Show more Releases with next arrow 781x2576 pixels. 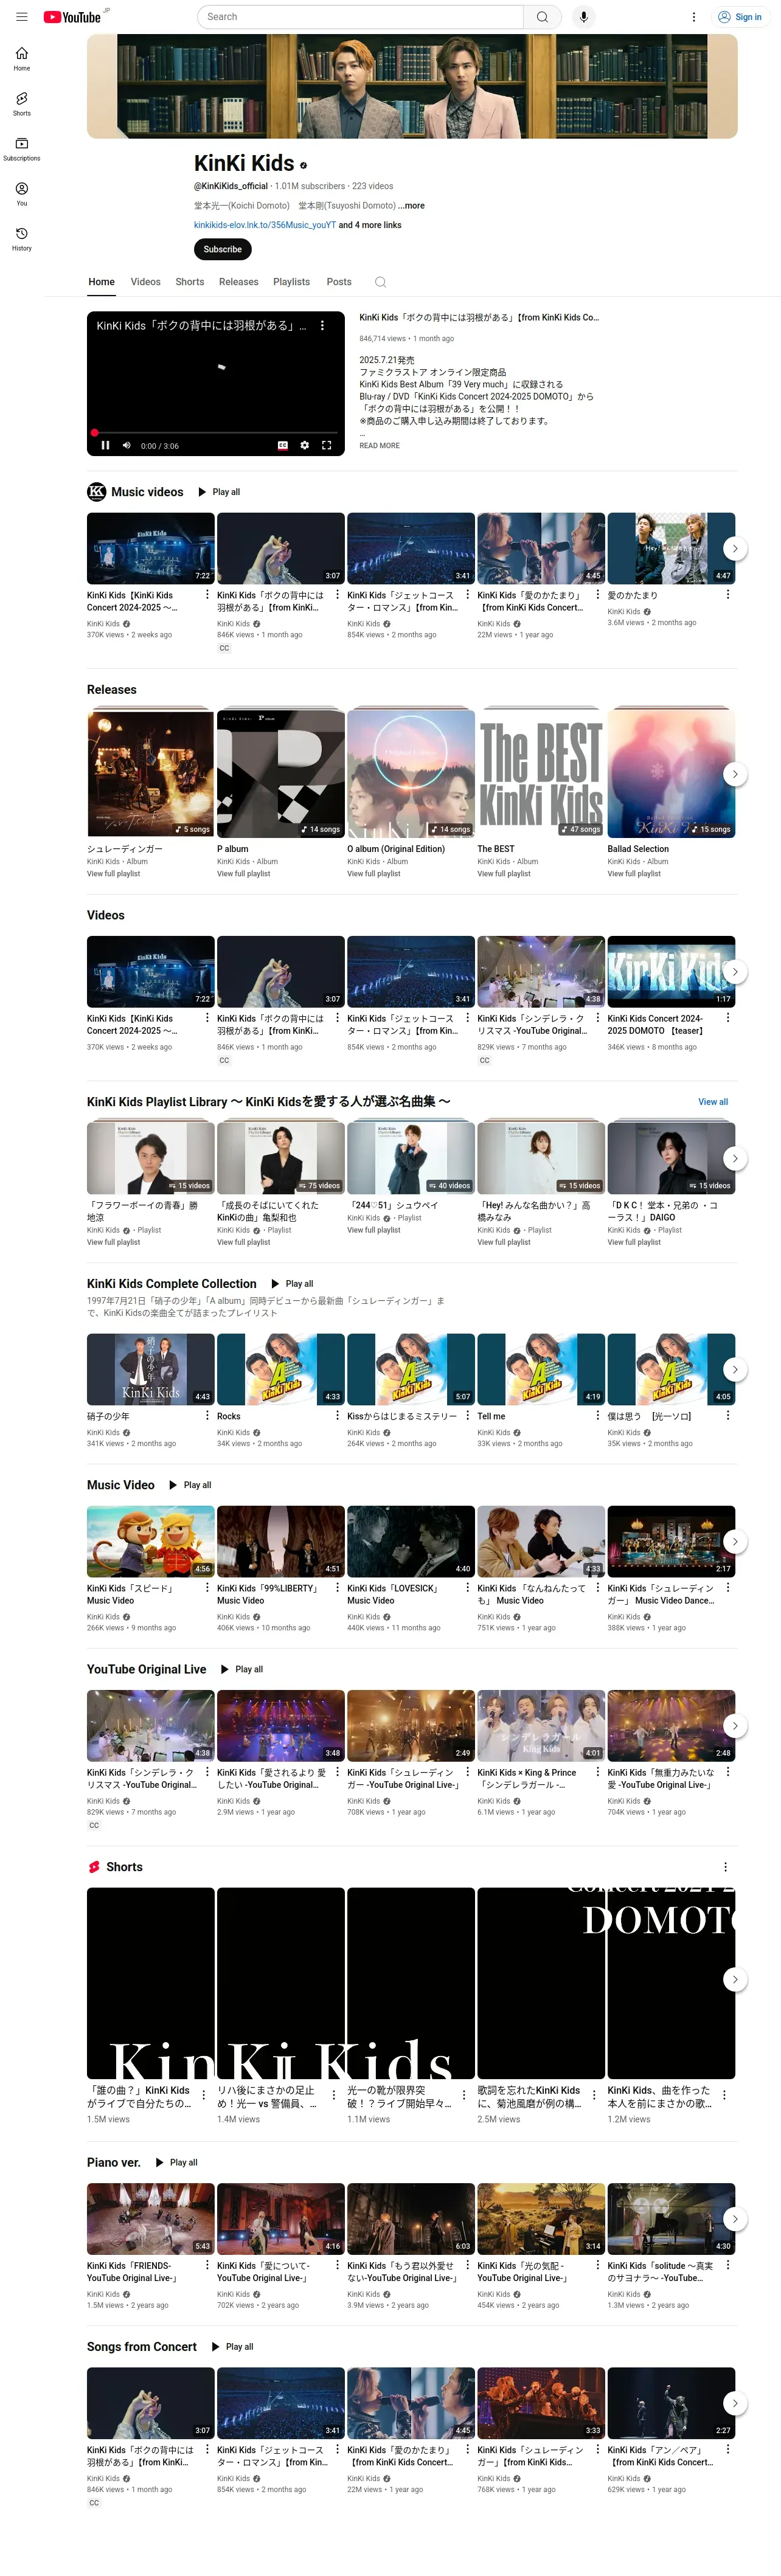[735, 774]
